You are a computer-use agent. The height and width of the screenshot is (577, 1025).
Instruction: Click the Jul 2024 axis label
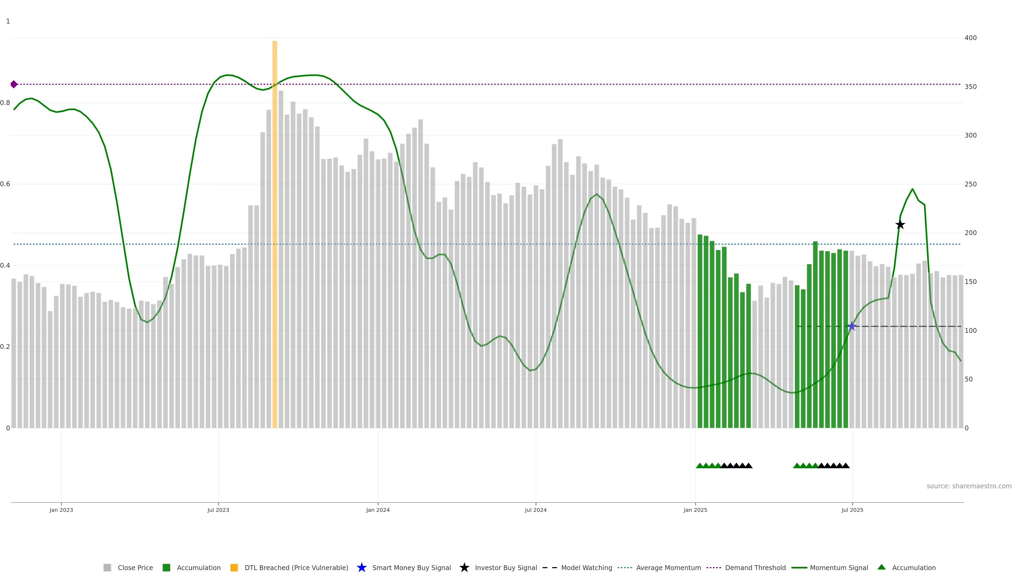click(535, 510)
